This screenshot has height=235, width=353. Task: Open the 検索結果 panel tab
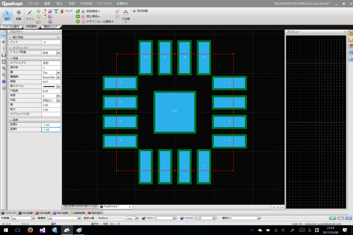point(78,213)
